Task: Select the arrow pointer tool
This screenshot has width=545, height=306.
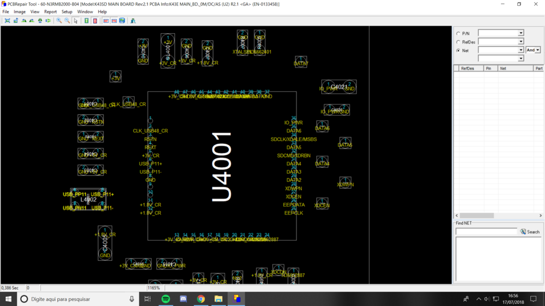Action: [x=76, y=21]
